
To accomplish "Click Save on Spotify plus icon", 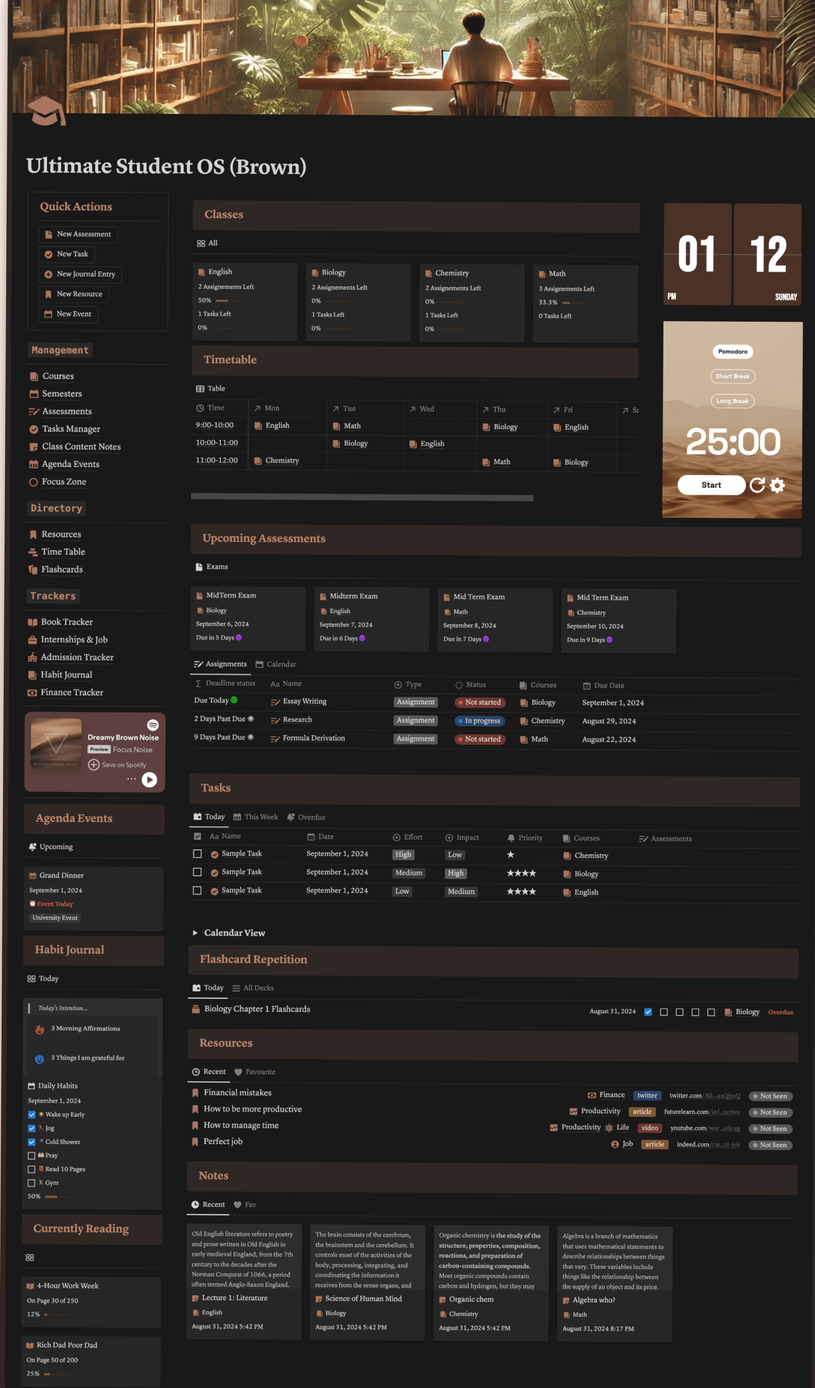I will point(94,765).
